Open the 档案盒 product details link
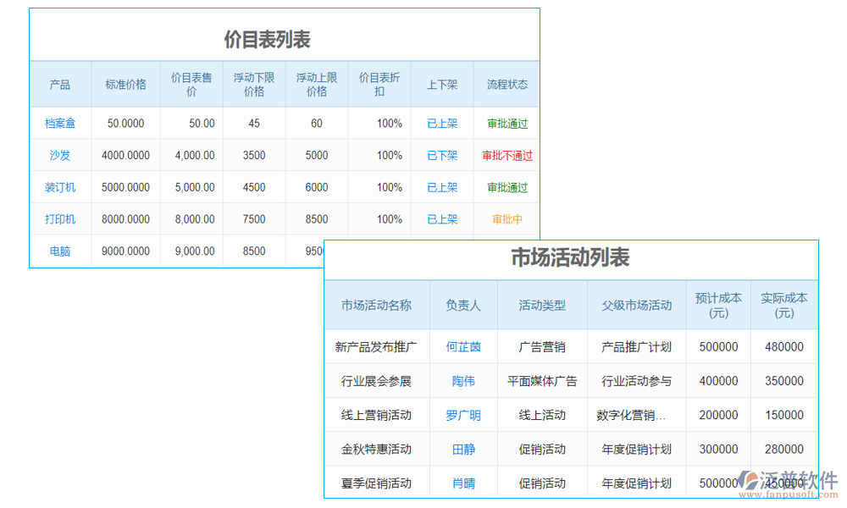 point(59,123)
